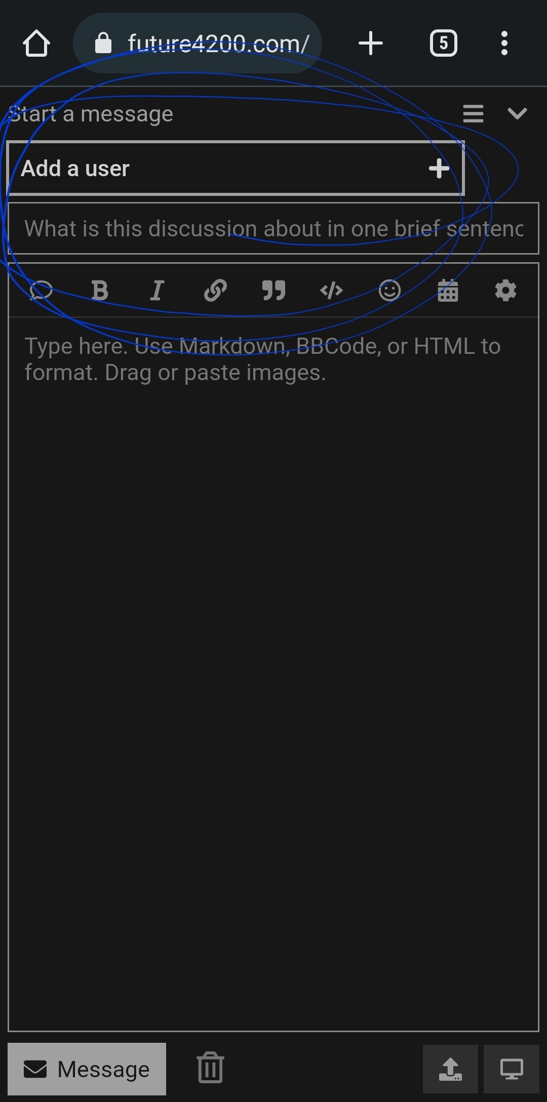Open the browser three-dot menu
This screenshot has width=547, height=1102.
pos(504,44)
